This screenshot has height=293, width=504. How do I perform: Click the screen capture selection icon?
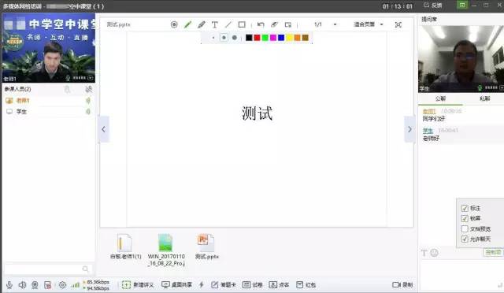288,24
